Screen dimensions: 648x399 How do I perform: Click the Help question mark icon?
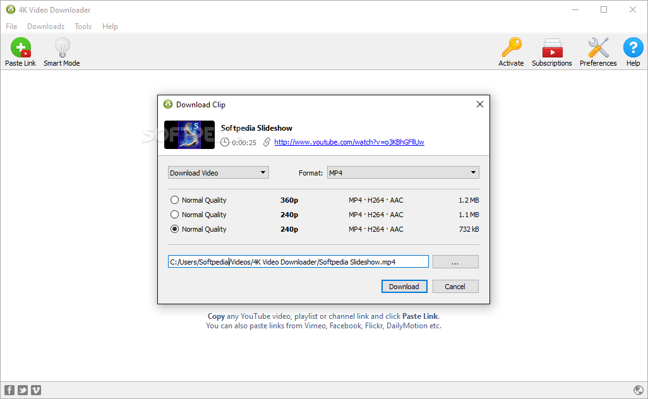click(x=633, y=47)
